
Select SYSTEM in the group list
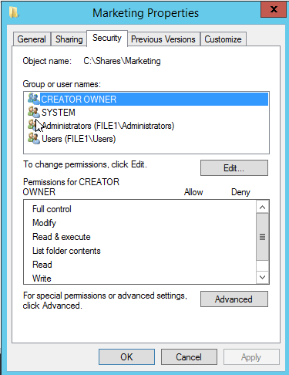tap(59, 113)
